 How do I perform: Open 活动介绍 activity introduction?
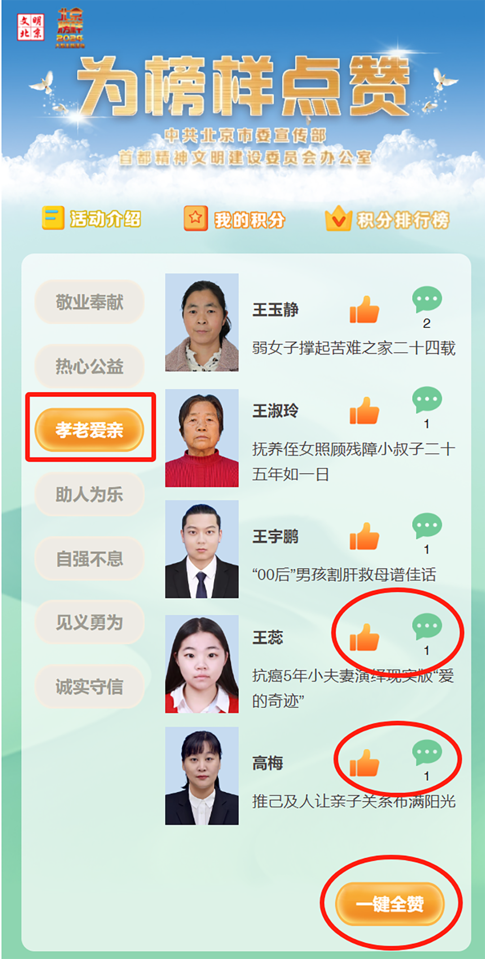click(x=92, y=219)
